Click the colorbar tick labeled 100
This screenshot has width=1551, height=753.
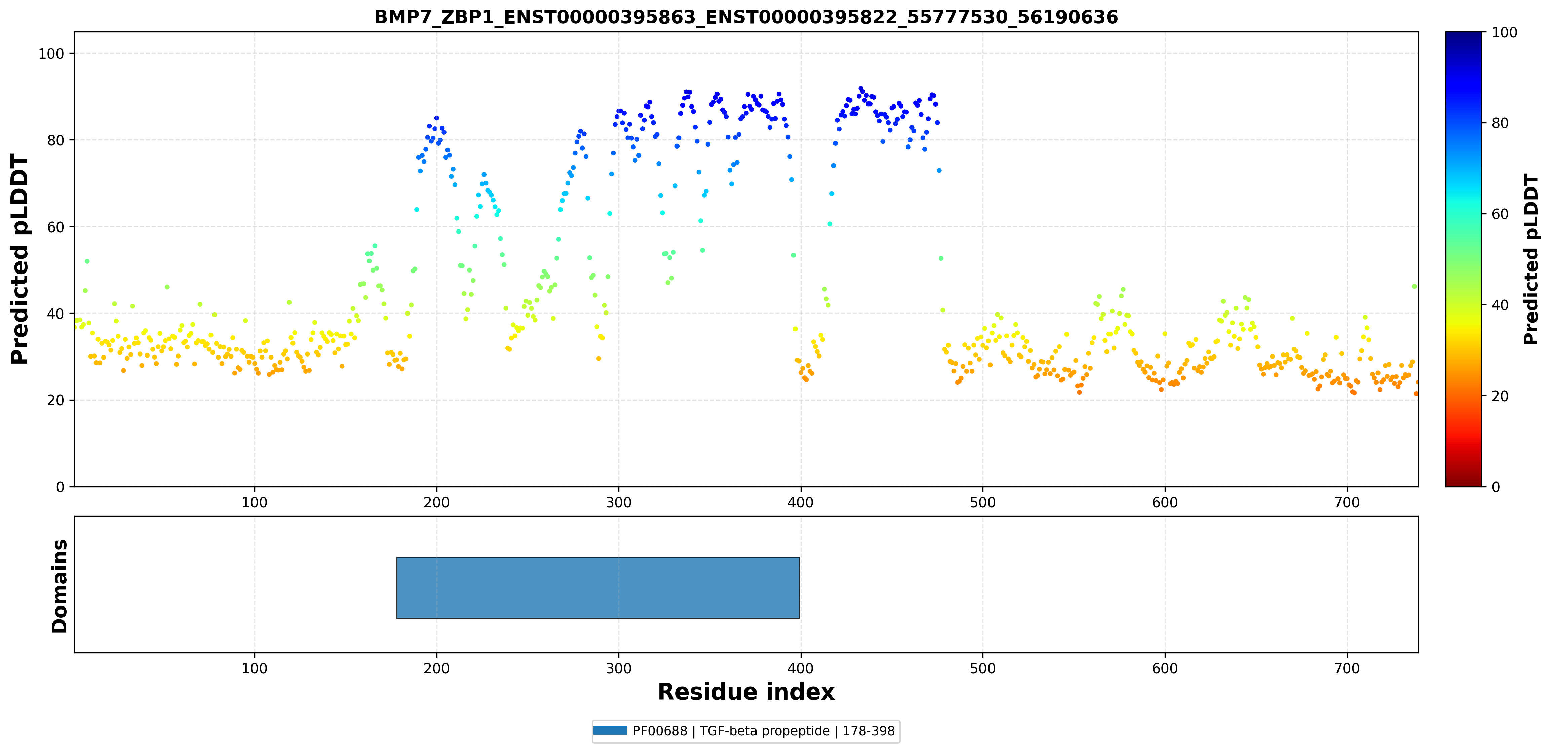(x=1505, y=33)
